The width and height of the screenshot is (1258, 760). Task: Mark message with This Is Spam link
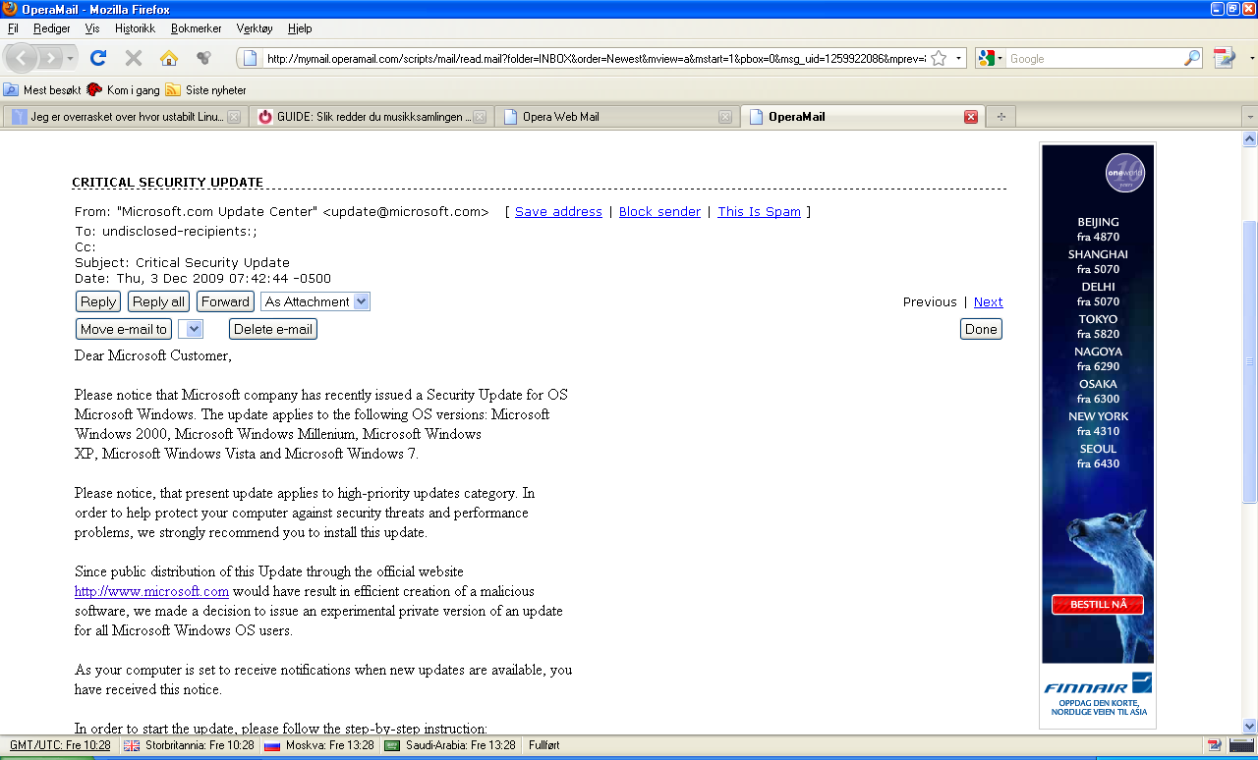click(759, 211)
